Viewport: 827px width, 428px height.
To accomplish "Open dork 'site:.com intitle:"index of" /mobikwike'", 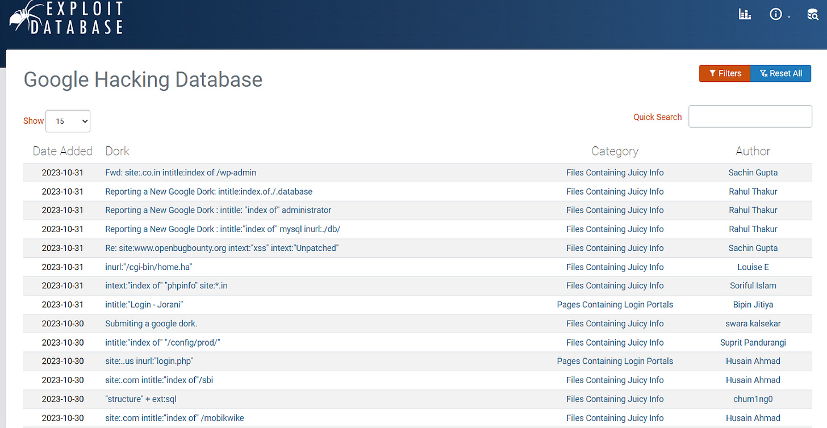I will (174, 418).
